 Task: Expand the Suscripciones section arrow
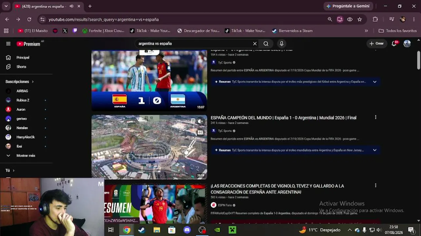point(32,82)
